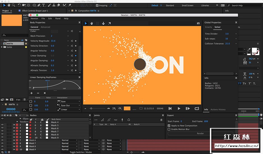The width and height of the screenshot is (263, 154).
Task: Click the Character fill color swatch
Action: tap(254, 50)
